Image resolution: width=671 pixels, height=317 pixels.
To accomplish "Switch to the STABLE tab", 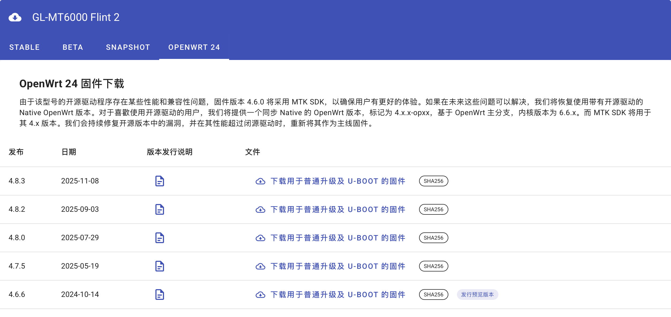I will [24, 47].
